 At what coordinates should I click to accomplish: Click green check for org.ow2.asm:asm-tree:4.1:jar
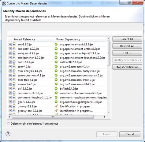(x=56, y=80)
